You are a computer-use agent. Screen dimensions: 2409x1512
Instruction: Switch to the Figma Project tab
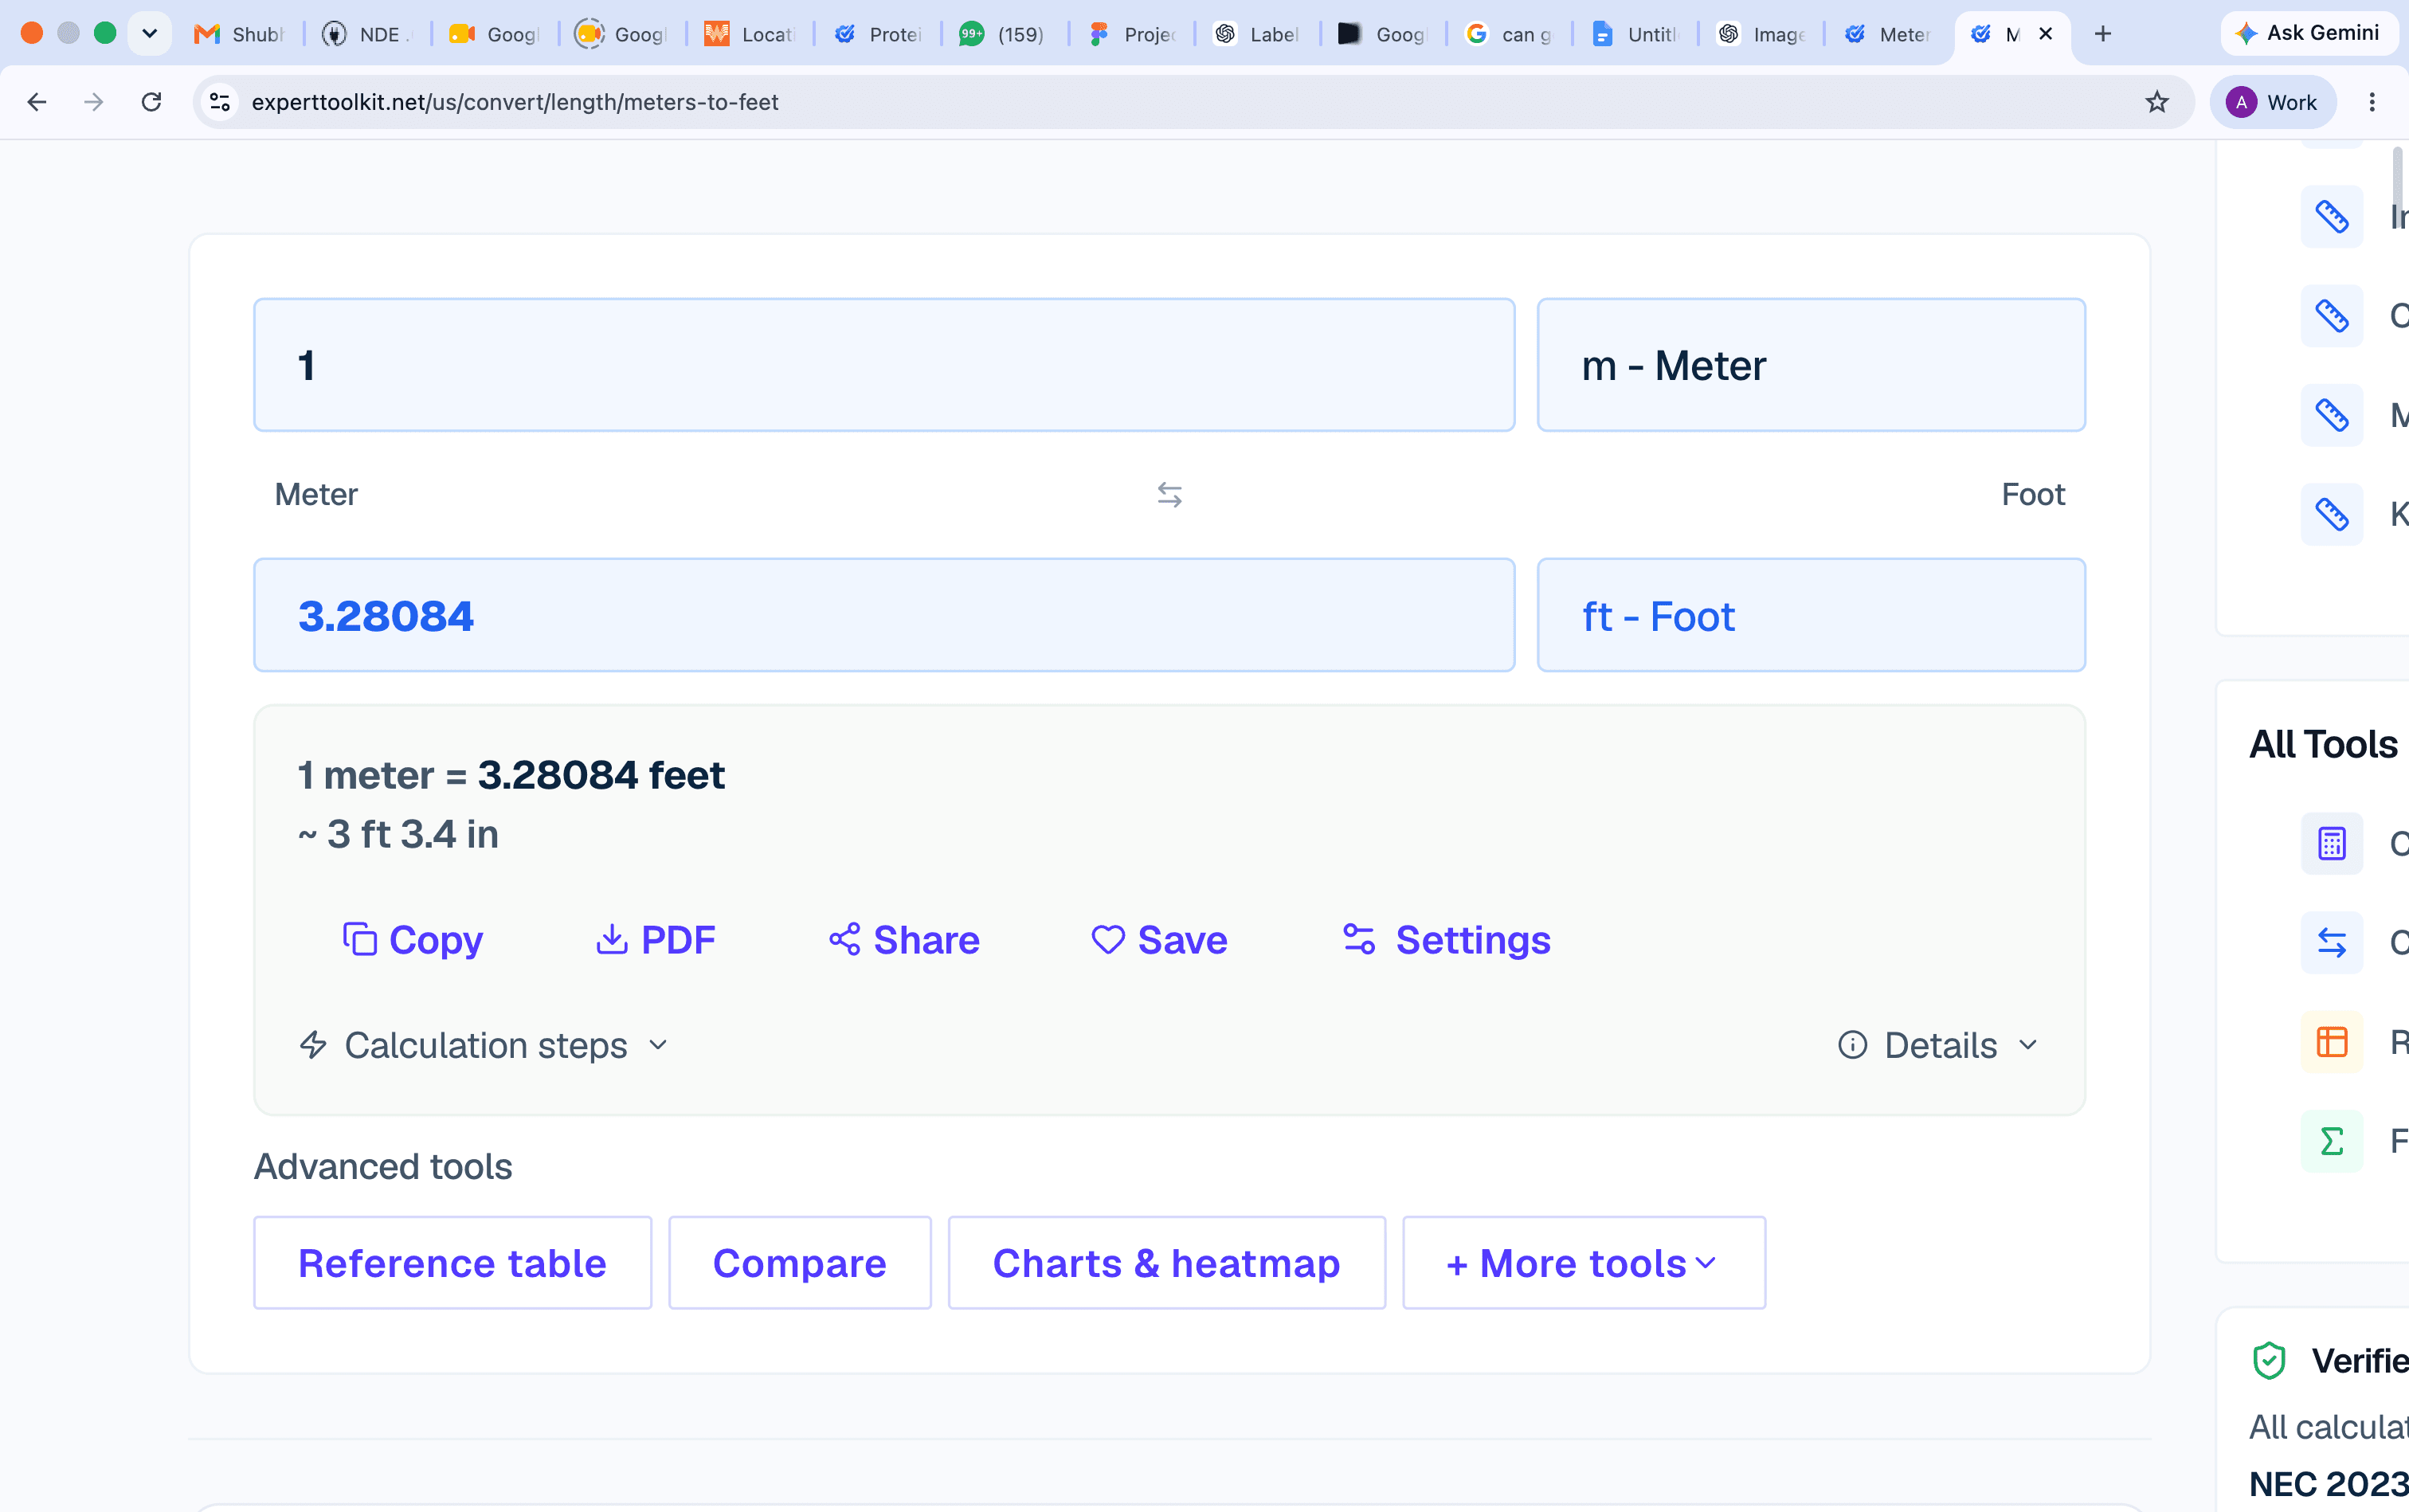(1132, 34)
